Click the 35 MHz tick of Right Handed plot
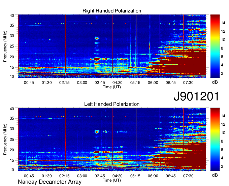The image size is (229, 186). pos(12,25)
